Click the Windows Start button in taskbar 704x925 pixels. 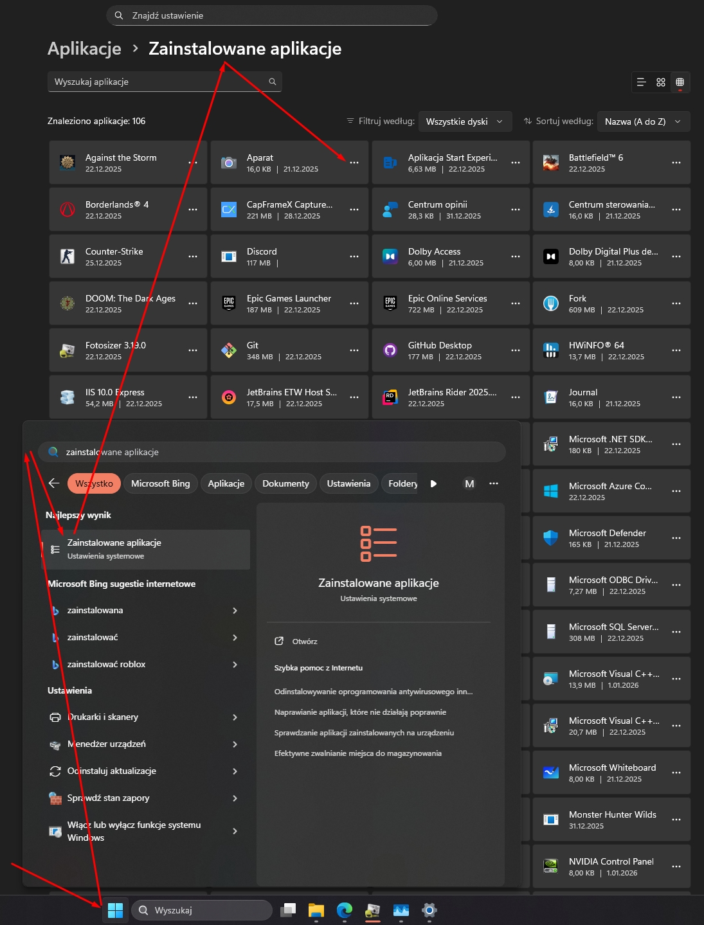[x=115, y=910]
